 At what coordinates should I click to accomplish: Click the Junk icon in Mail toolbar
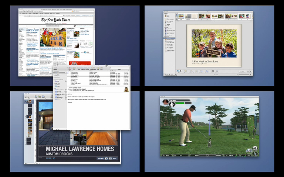coord(74,68)
